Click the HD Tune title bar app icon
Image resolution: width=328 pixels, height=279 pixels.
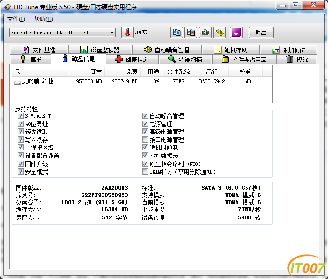8,7
